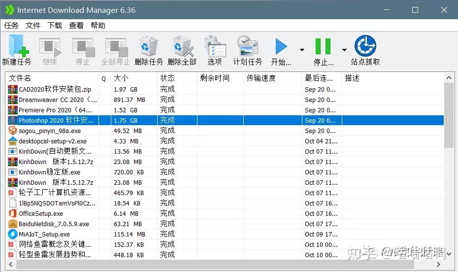Sort by the 传输速度 column header
The width and height of the screenshot is (458, 272).
pyautogui.click(x=272, y=78)
